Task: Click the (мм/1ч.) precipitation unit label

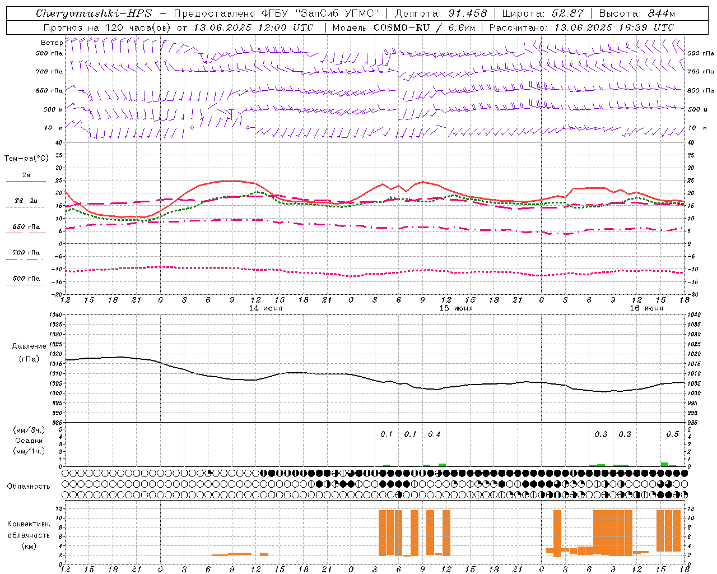Action: (x=29, y=451)
